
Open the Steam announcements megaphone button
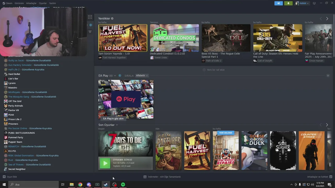(278, 3)
